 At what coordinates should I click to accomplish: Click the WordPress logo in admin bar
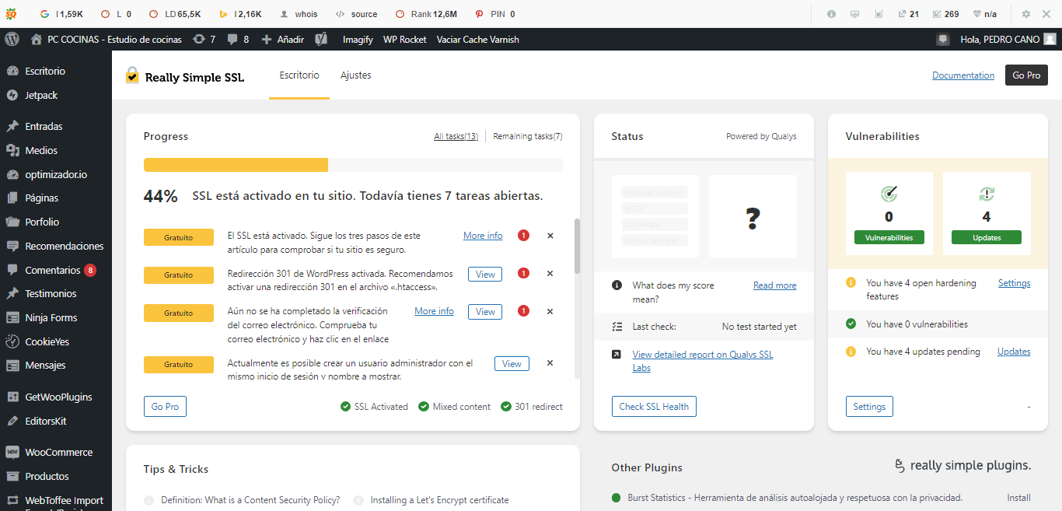pyautogui.click(x=12, y=39)
